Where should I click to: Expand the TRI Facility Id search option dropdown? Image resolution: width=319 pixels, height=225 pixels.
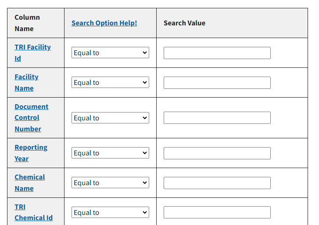110,53
